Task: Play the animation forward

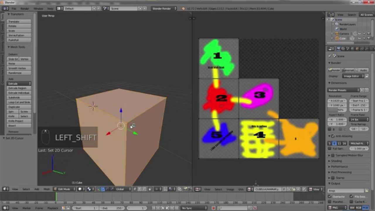Action: 168,208
